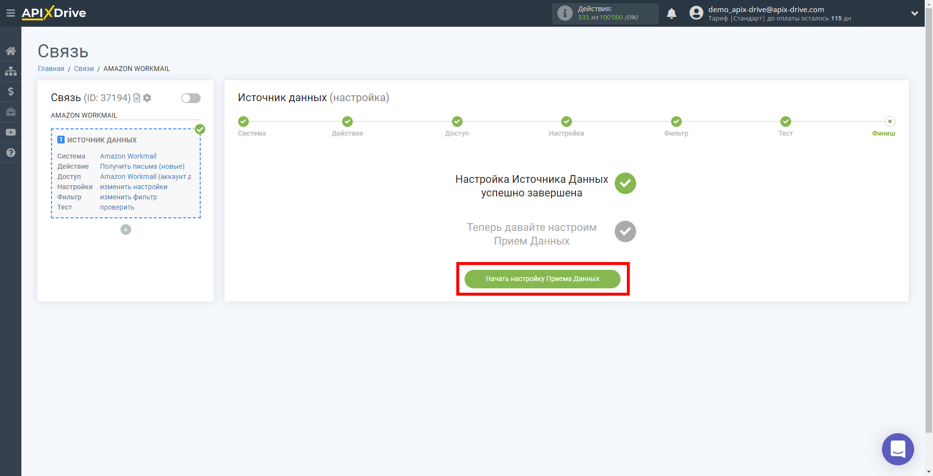
Task: Click изменить фильтр link
Action: tap(128, 197)
